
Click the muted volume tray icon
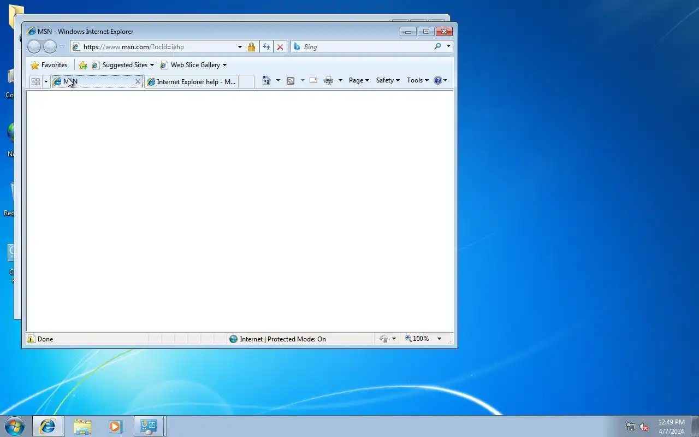pos(644,427)
